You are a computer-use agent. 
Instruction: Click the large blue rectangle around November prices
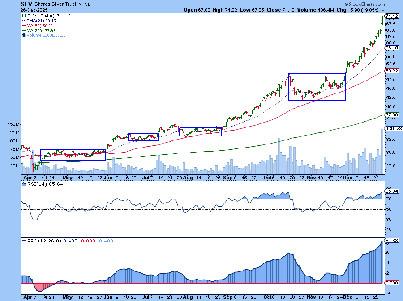click(x=317, y=74)
